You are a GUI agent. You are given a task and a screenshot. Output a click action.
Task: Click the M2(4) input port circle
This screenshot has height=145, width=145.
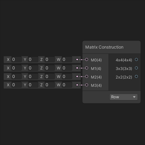coord(87,76)
